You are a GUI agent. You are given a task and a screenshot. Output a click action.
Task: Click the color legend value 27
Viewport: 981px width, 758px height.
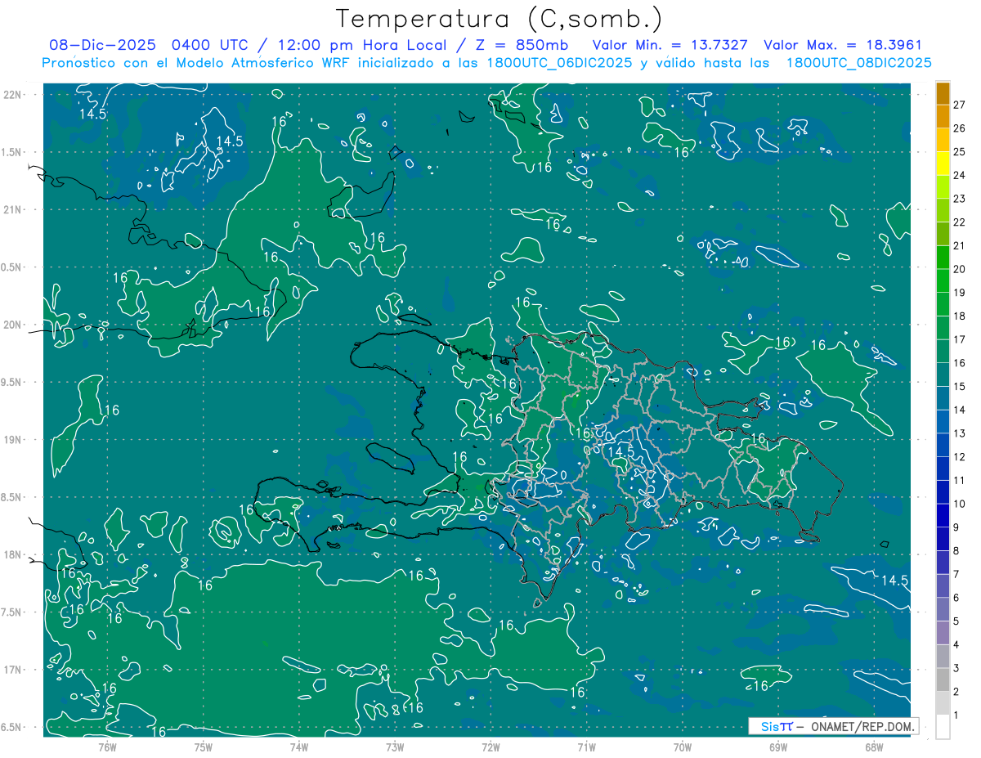pos(960,105)
